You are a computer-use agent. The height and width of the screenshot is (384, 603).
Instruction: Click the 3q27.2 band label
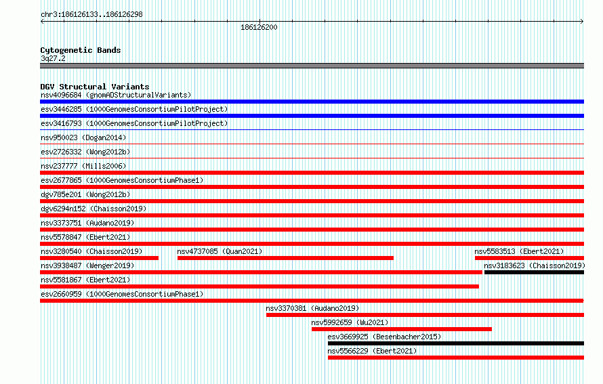click(x=53, y=58)
